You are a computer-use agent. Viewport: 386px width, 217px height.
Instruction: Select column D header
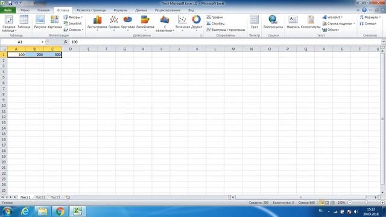(x=71, y=49)
